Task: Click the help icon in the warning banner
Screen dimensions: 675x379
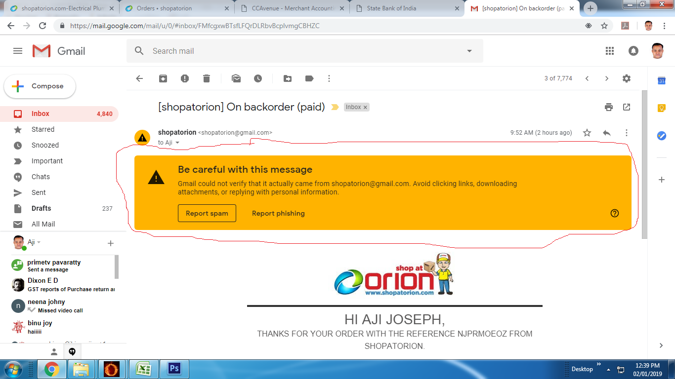Action: tap(615, 213)
